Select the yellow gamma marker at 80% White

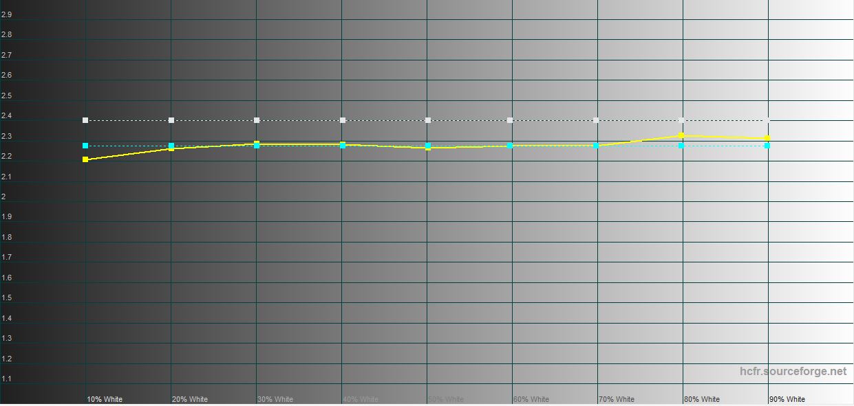coord(681,135)
